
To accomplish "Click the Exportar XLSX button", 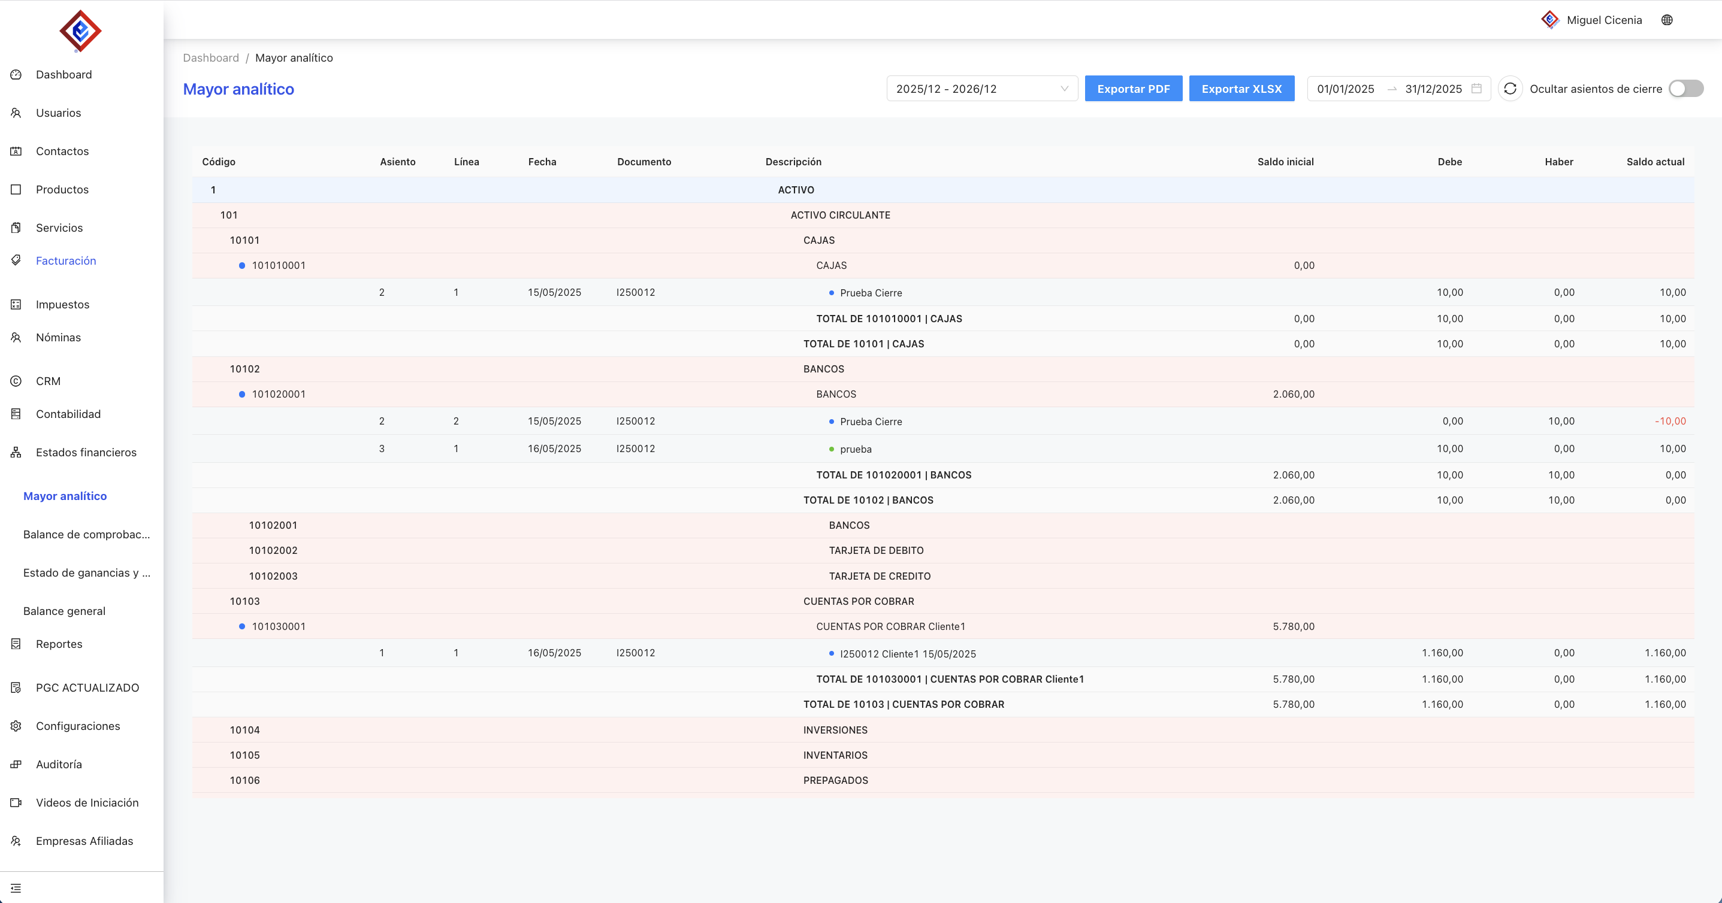I will 1241,89.
